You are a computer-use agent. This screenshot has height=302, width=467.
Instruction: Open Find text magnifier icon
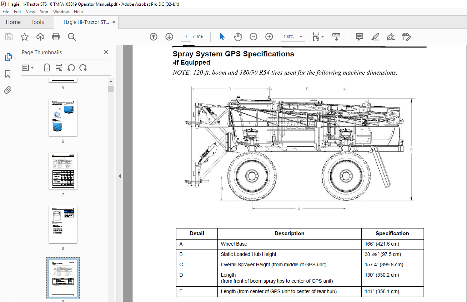72,37
